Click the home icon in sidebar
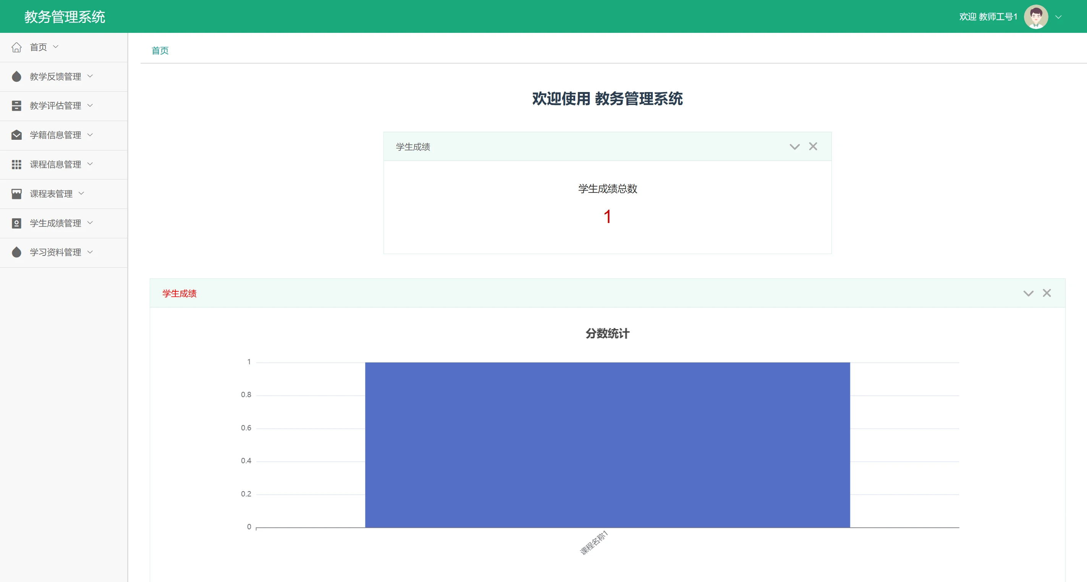Image resolution: width=1087 pixels, height=582 pixels. click(x=16, y=47)
